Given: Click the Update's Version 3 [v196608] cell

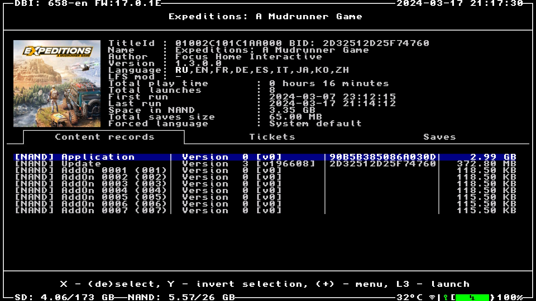Looking at the screenshot, I should point(249,164).
